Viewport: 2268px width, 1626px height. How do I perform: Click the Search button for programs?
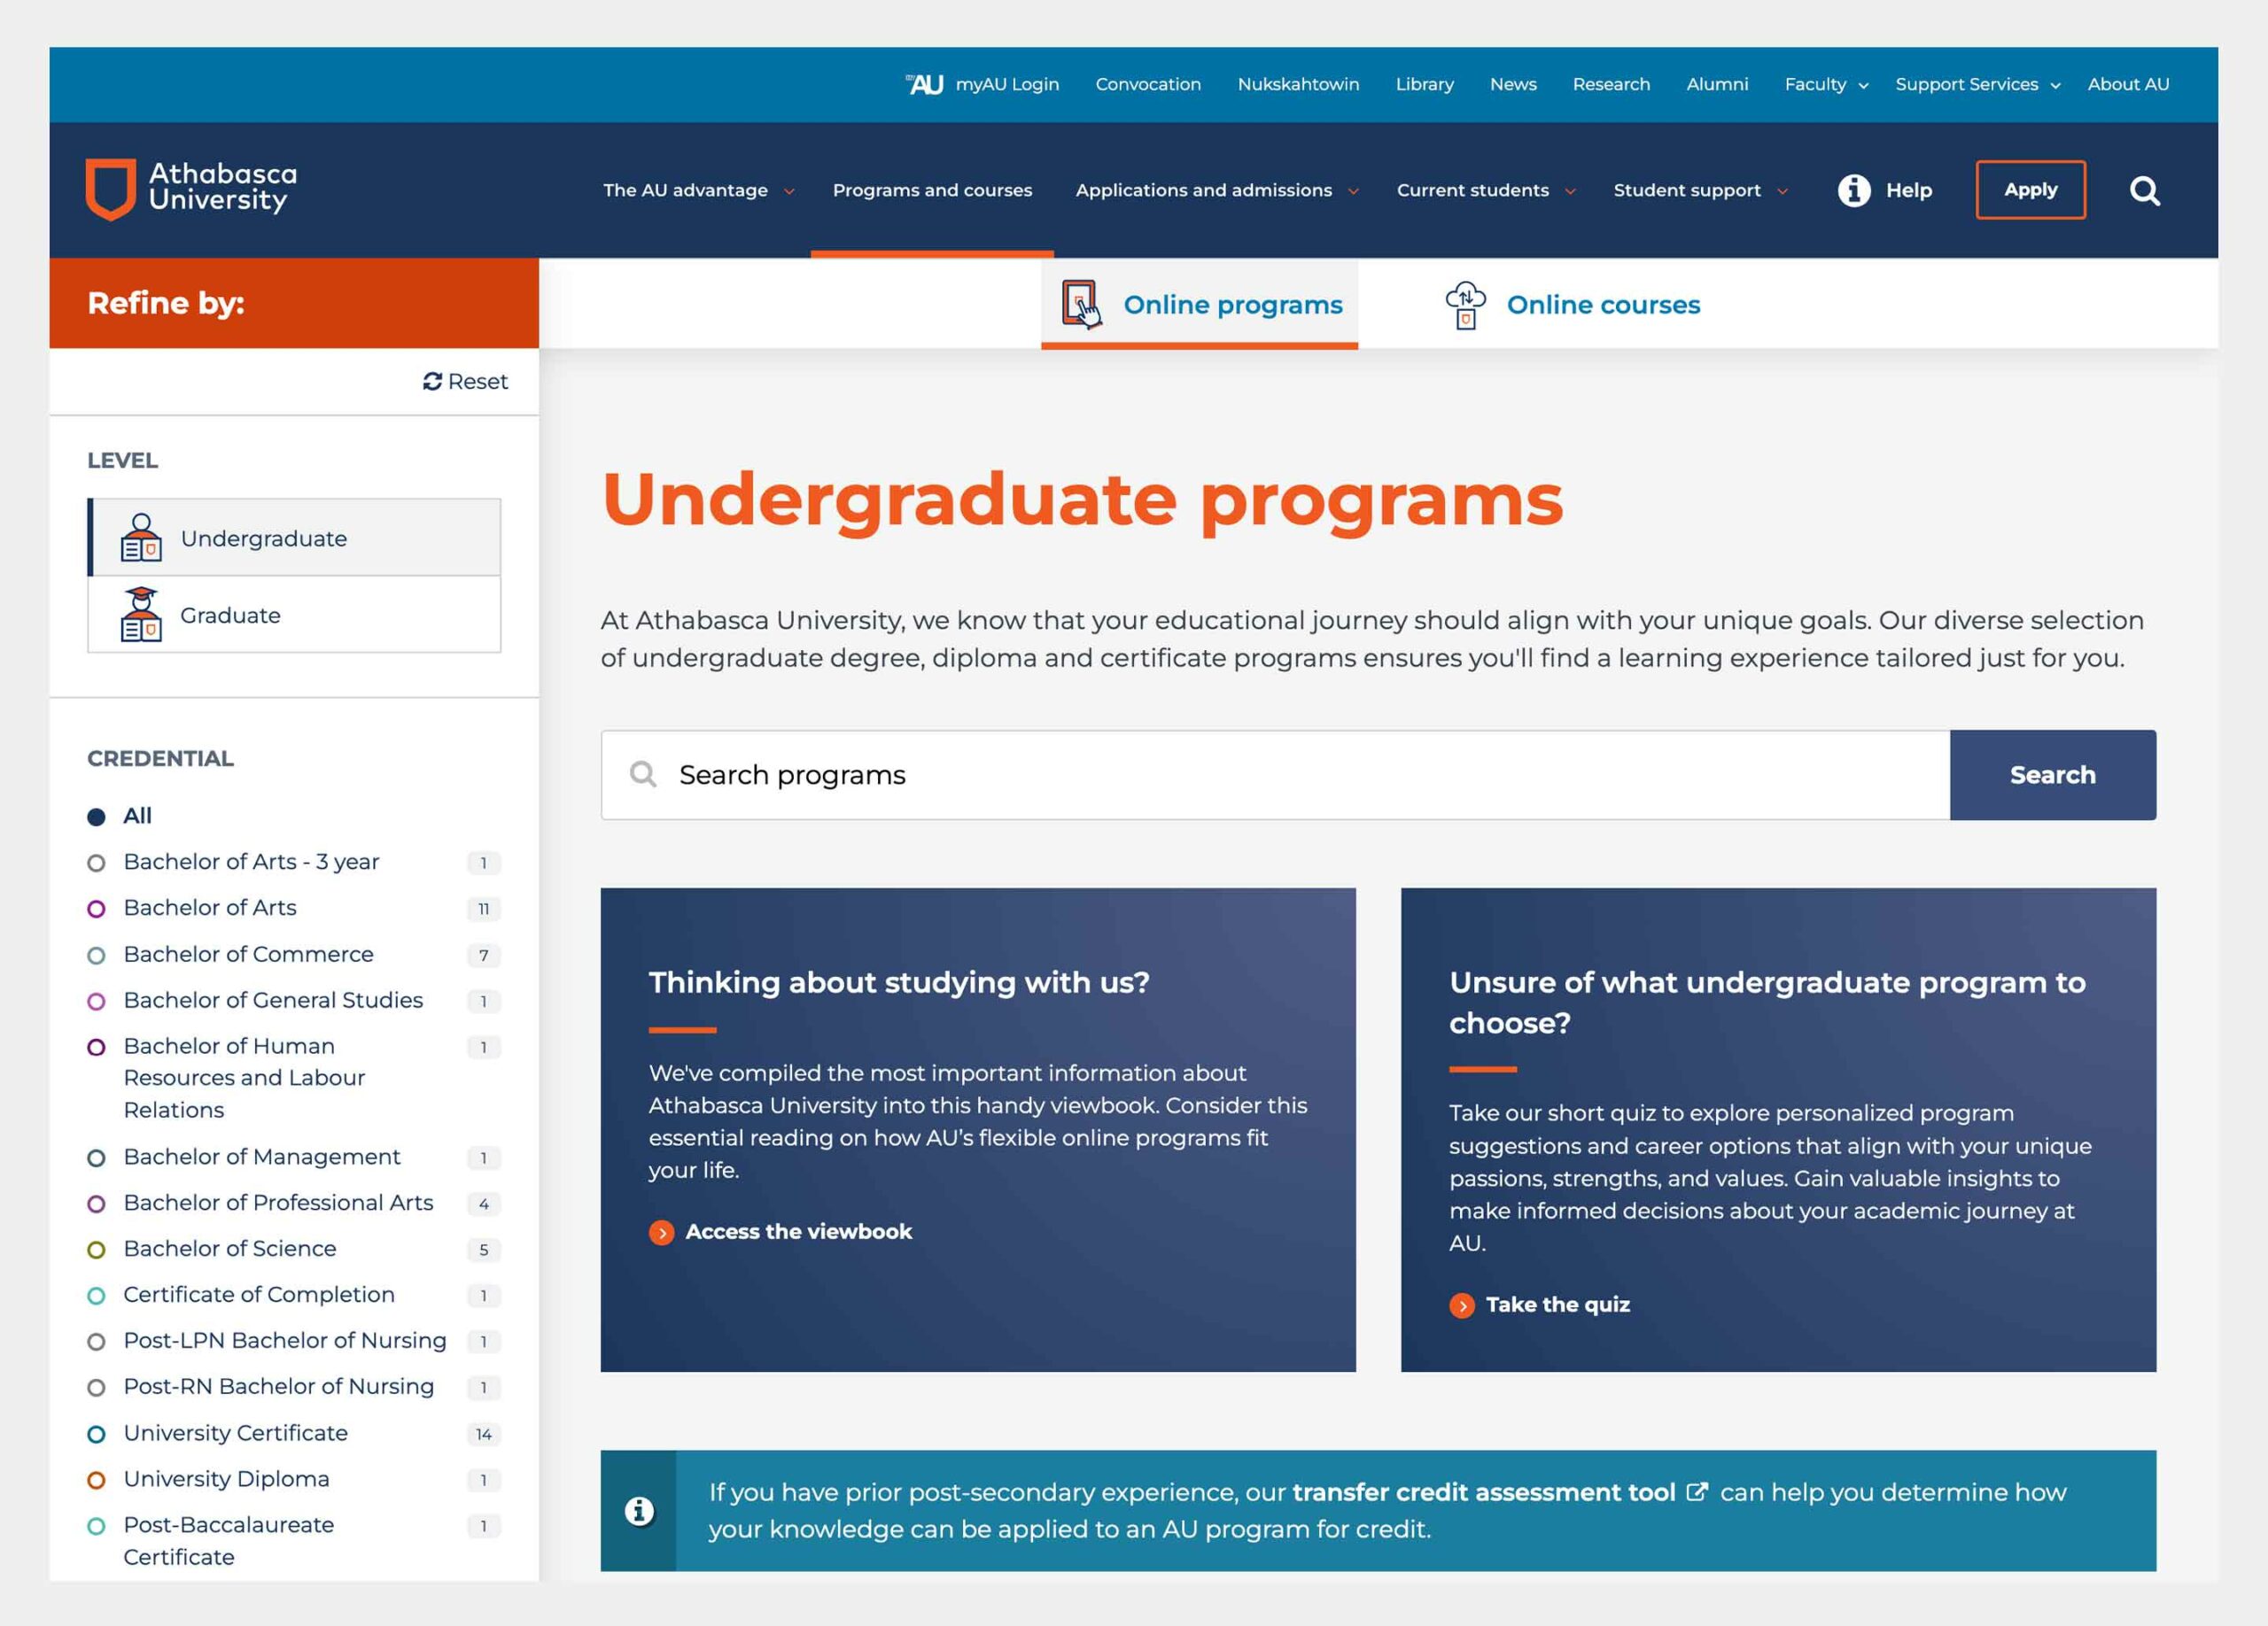point(2052,775)
